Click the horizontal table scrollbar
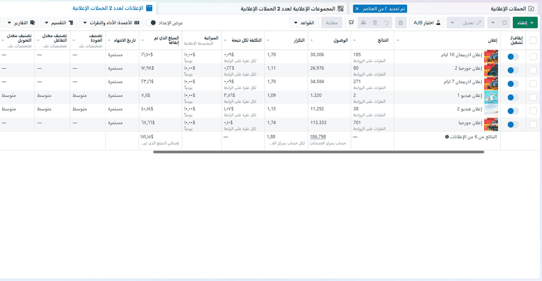Viewport: 542px width, 281px height. click(x=318, y=152)
